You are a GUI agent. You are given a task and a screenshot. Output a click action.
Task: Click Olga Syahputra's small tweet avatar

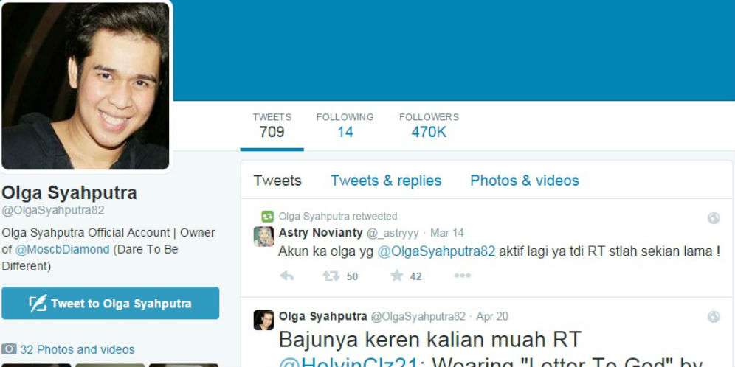coord(263,320)
